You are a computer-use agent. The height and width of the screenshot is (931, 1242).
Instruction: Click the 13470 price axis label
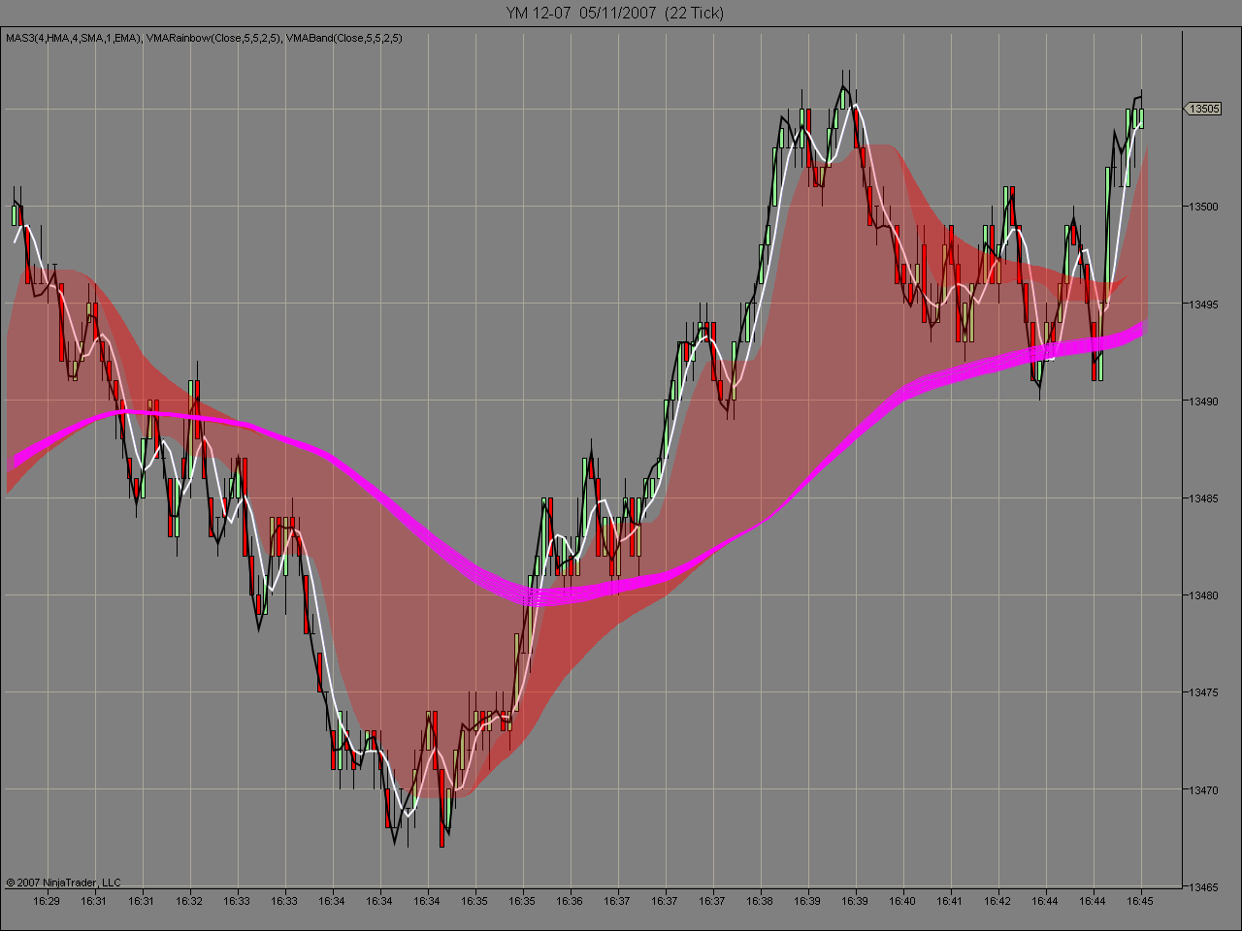click(1205, 788)
